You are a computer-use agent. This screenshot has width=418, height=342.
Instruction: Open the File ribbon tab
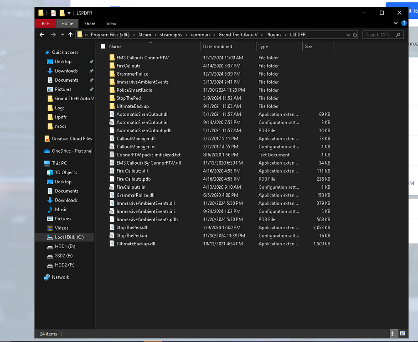(45, 23)
